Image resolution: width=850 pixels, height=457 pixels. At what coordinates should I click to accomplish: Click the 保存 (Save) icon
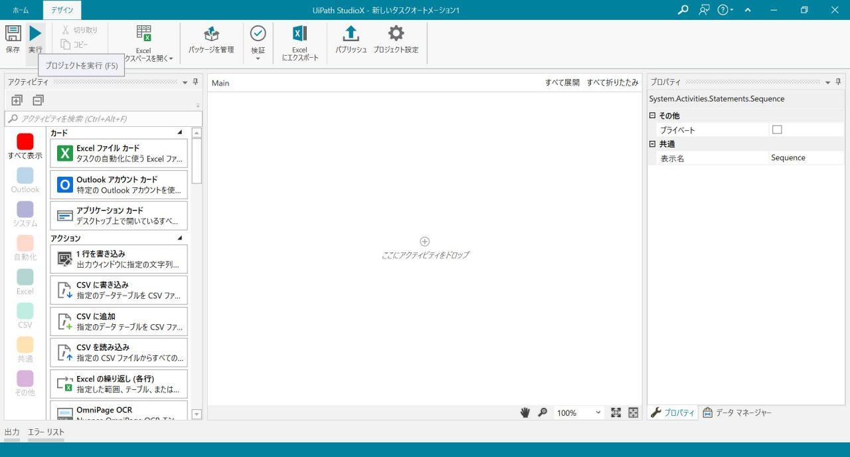13,33
